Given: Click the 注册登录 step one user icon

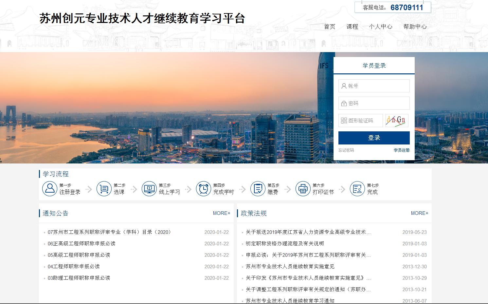Looking at the screenshot, I should [50, 189].
